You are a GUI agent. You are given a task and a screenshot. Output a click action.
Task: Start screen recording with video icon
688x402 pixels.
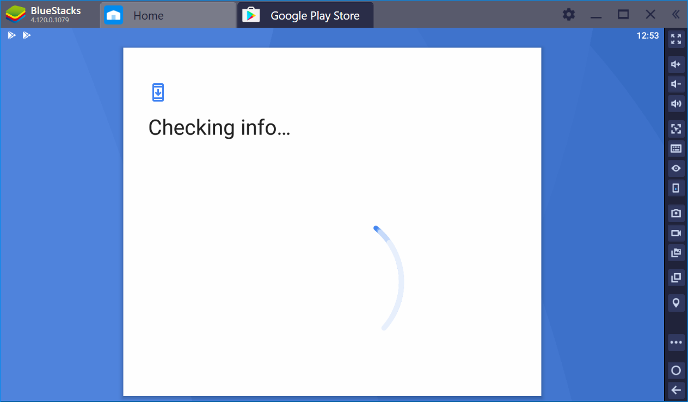[676, 233]
